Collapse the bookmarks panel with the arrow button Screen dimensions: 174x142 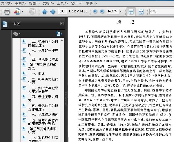pos(62,24)
